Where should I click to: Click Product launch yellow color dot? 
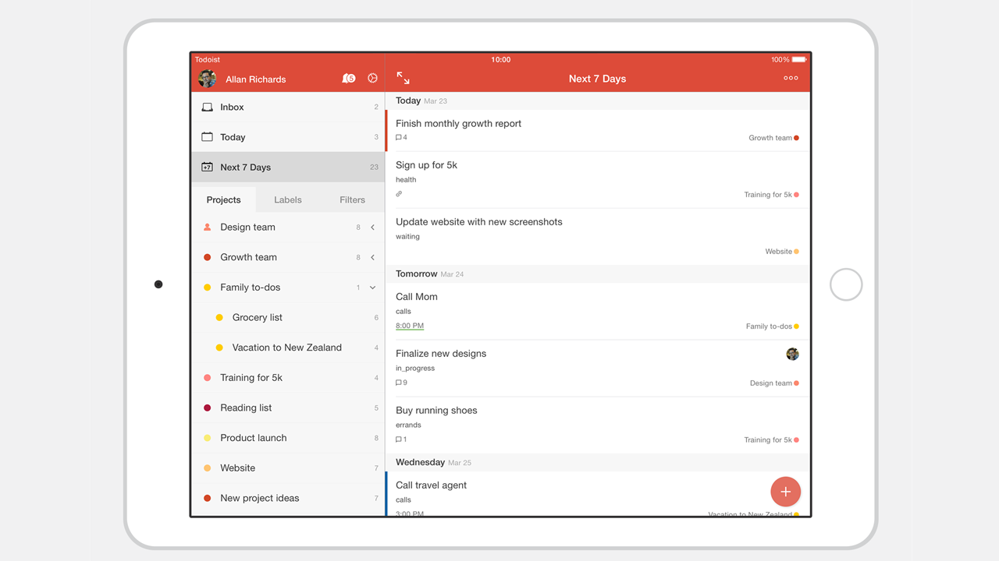pyautogui.click(x=207, y=438)
